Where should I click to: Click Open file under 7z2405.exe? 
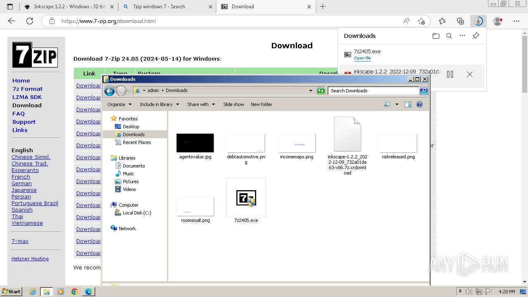coord(362,58)
